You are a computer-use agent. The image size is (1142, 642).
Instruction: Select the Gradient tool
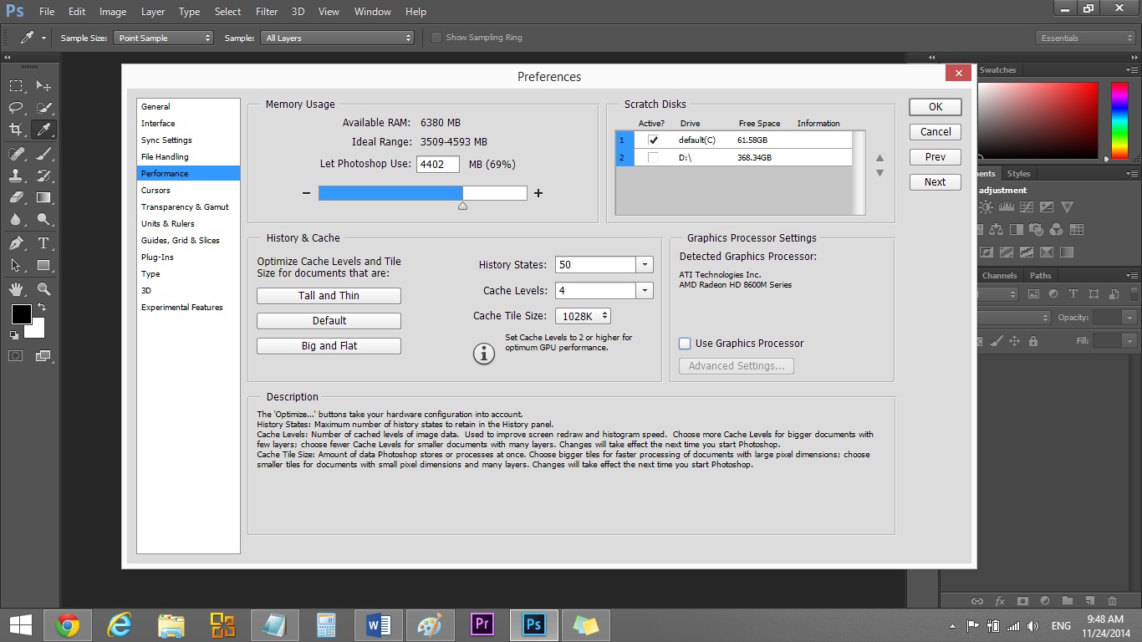click(43, 197)
